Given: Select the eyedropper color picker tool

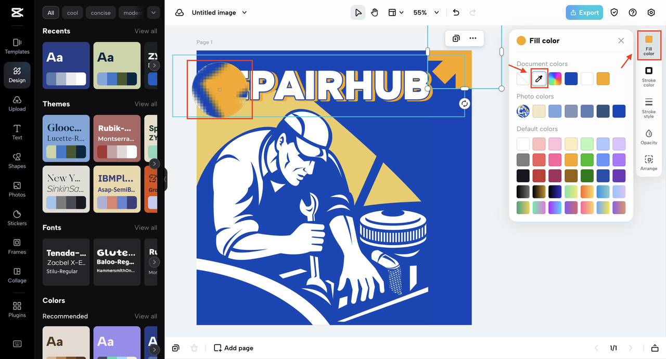Looking at the screenshot, I should [x=539, y=79].
